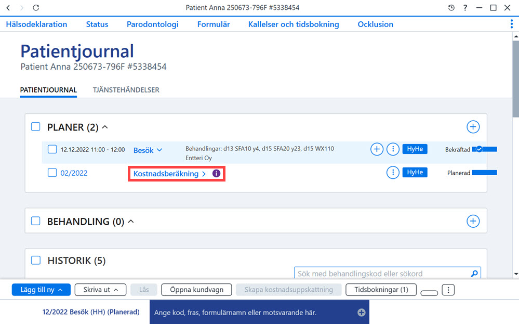
Task: Open top menu three-dot overflow
Action: [x=512, y=24]
